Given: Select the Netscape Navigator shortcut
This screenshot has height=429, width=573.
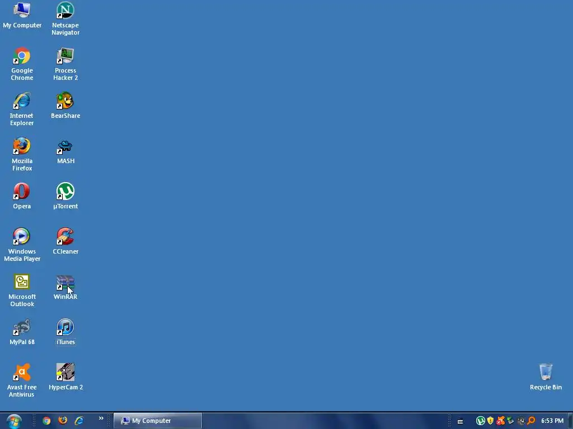Looking at the screenshot, I should (x=65, y=18).
